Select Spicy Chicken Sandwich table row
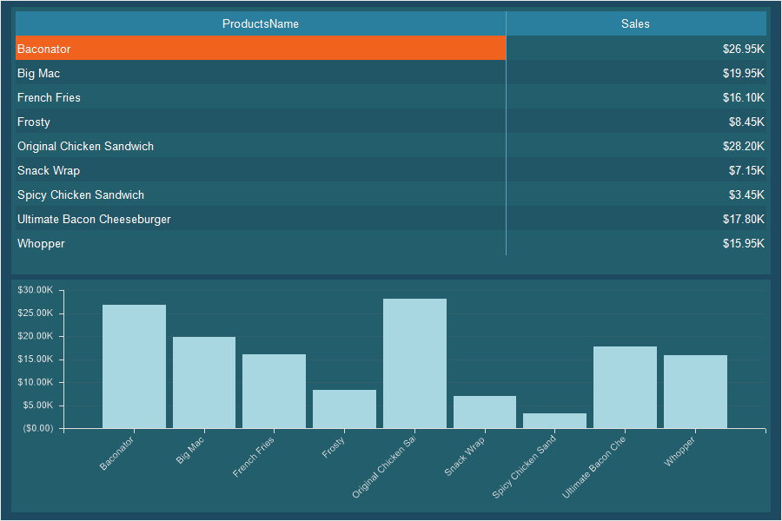 261,195
